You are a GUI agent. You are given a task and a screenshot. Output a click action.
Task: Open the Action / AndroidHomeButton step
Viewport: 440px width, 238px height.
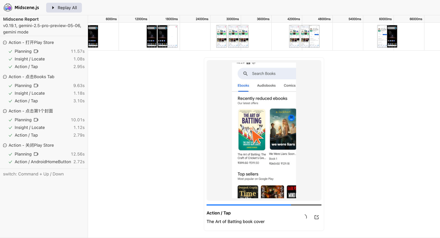coord(44,162)
